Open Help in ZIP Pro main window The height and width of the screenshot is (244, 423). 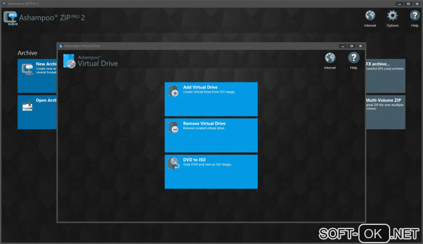click(x=415, y=19)
